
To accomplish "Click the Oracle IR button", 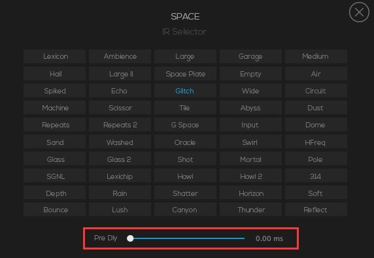I will [x=185, y=142].
